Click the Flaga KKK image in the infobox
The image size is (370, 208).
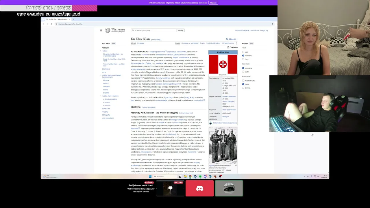(x=223, y=64)
